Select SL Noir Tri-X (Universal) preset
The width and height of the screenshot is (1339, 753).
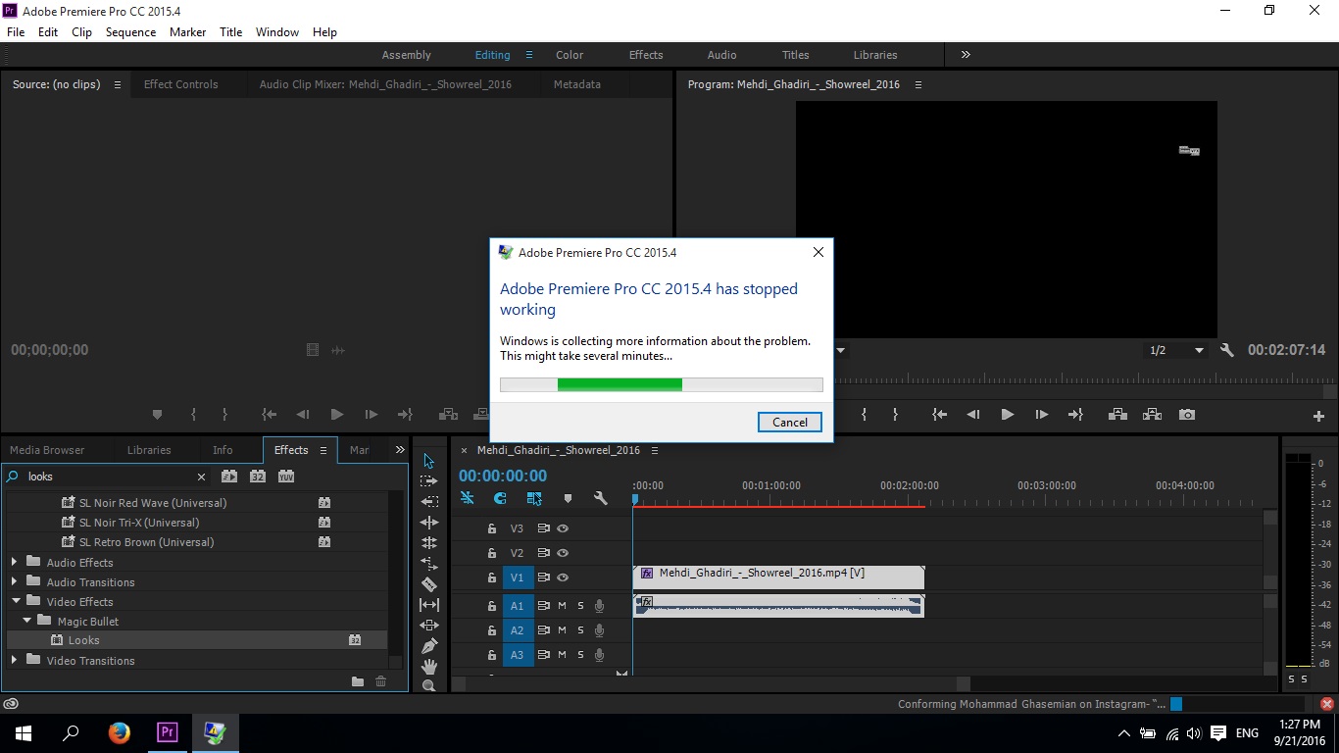pos(139,523)
